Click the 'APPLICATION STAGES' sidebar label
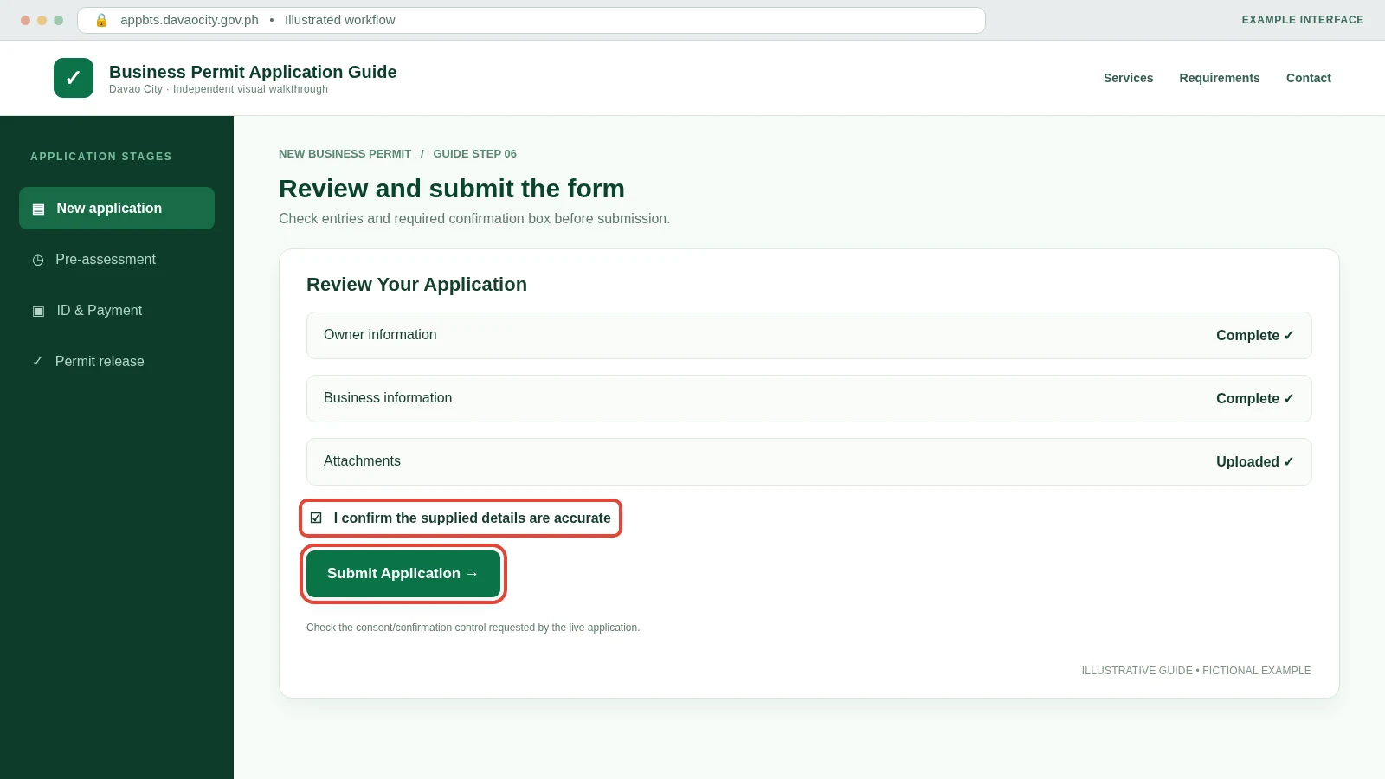The image size is (1385, 779). [101, 157]
